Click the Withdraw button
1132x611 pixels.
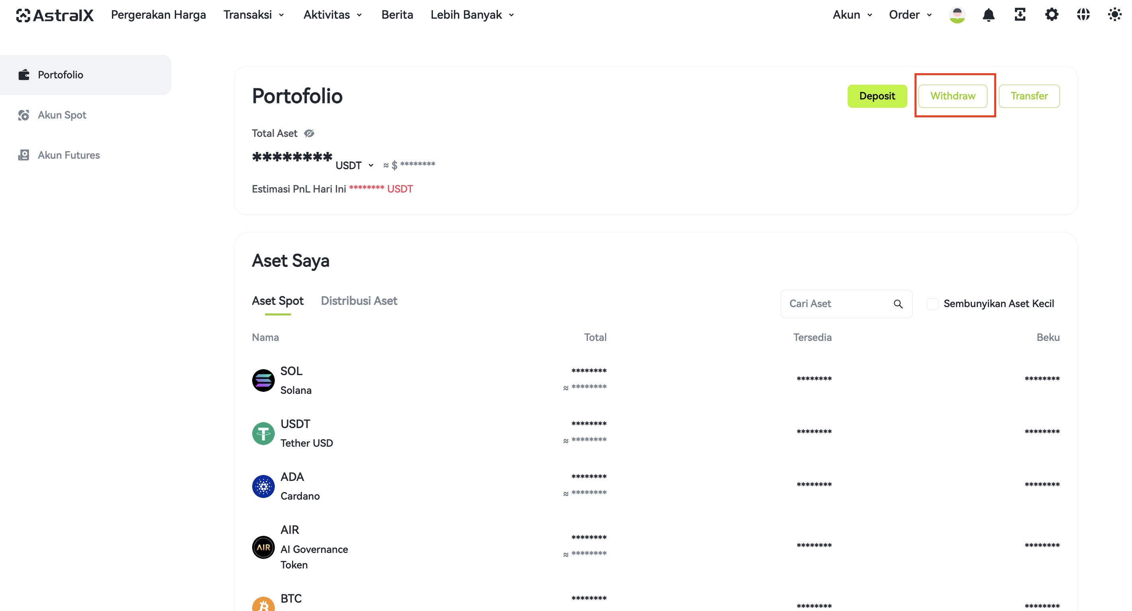(953, 96)
